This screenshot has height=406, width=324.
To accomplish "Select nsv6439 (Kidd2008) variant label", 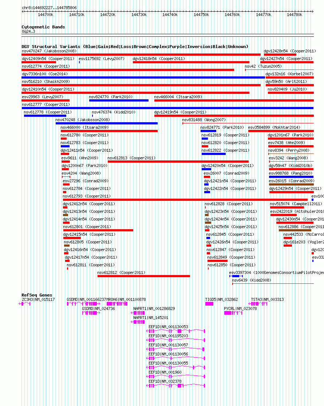I will [x=252, y=280].
